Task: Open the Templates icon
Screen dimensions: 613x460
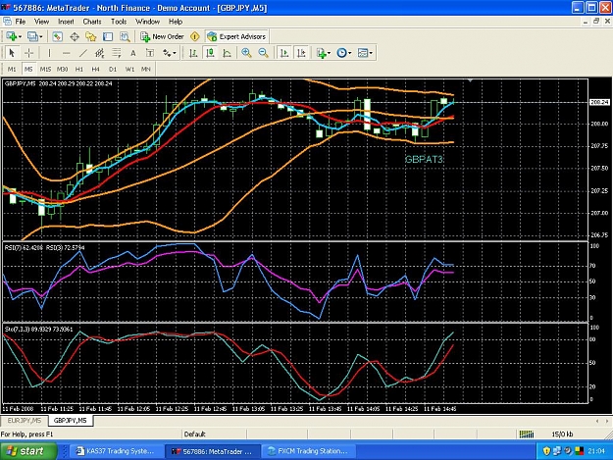Action: (363, 53)
